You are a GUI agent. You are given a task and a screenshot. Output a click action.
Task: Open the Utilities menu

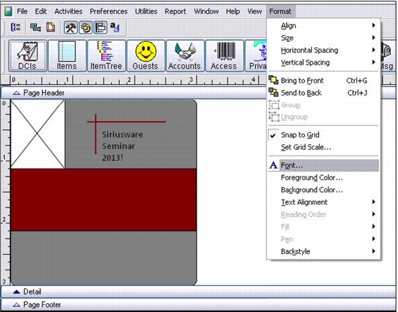coord(146,11)
